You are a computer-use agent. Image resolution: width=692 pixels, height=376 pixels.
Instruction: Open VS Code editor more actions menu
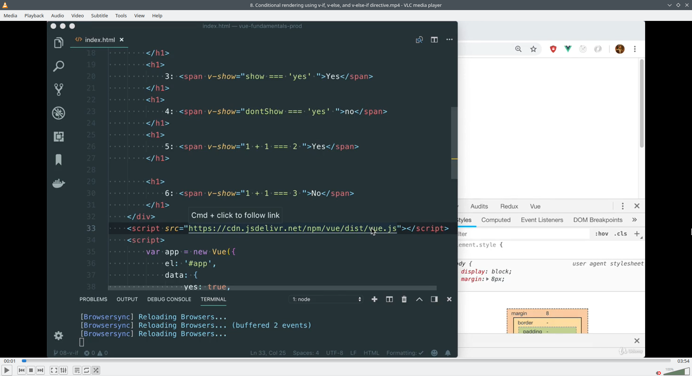(x=449, y=40)
